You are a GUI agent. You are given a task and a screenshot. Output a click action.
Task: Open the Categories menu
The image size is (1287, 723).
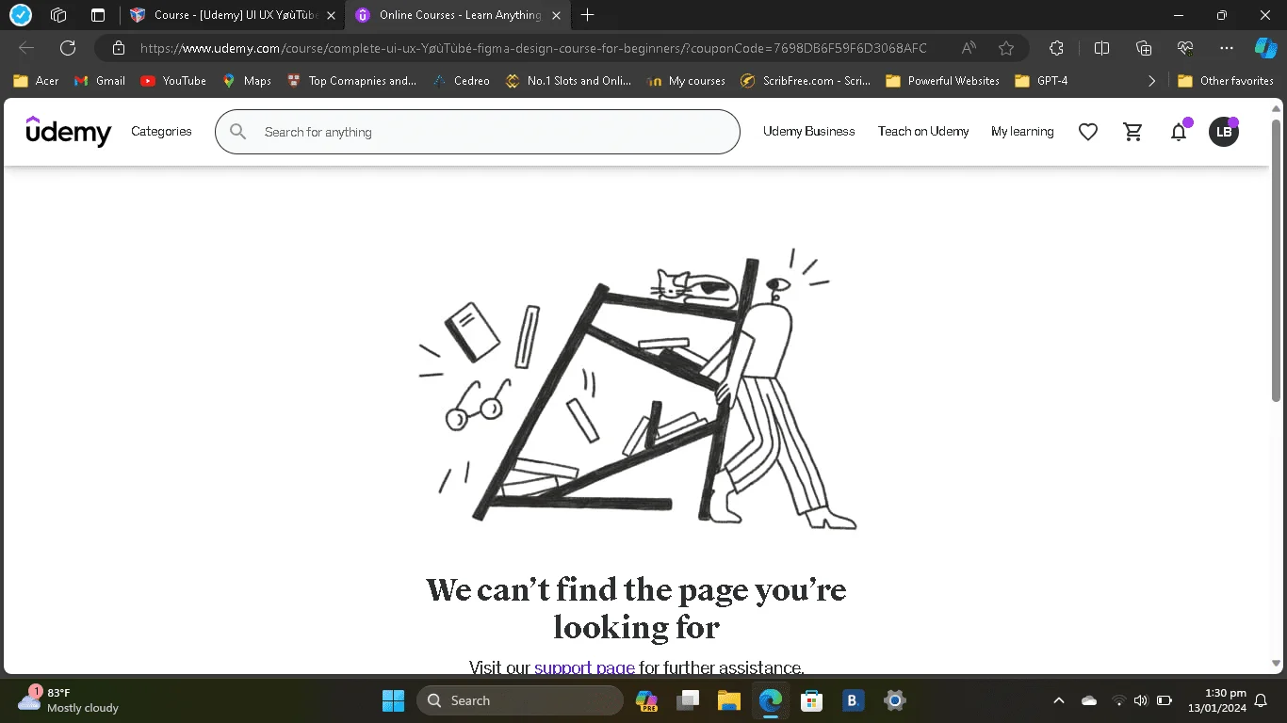(161, 132)
